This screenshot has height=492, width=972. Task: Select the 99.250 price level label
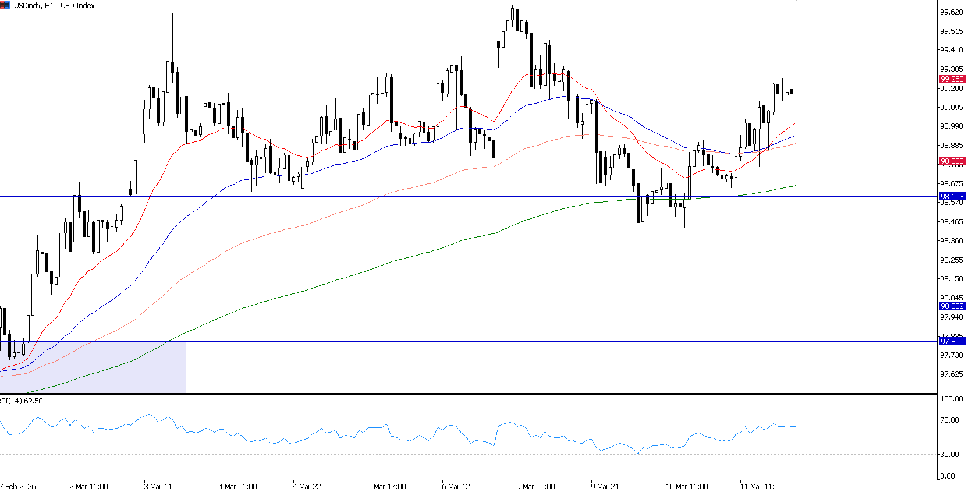click(952, 79)
